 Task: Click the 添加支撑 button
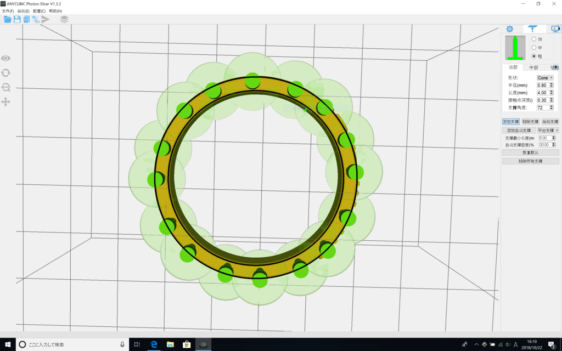coord(510,122)
